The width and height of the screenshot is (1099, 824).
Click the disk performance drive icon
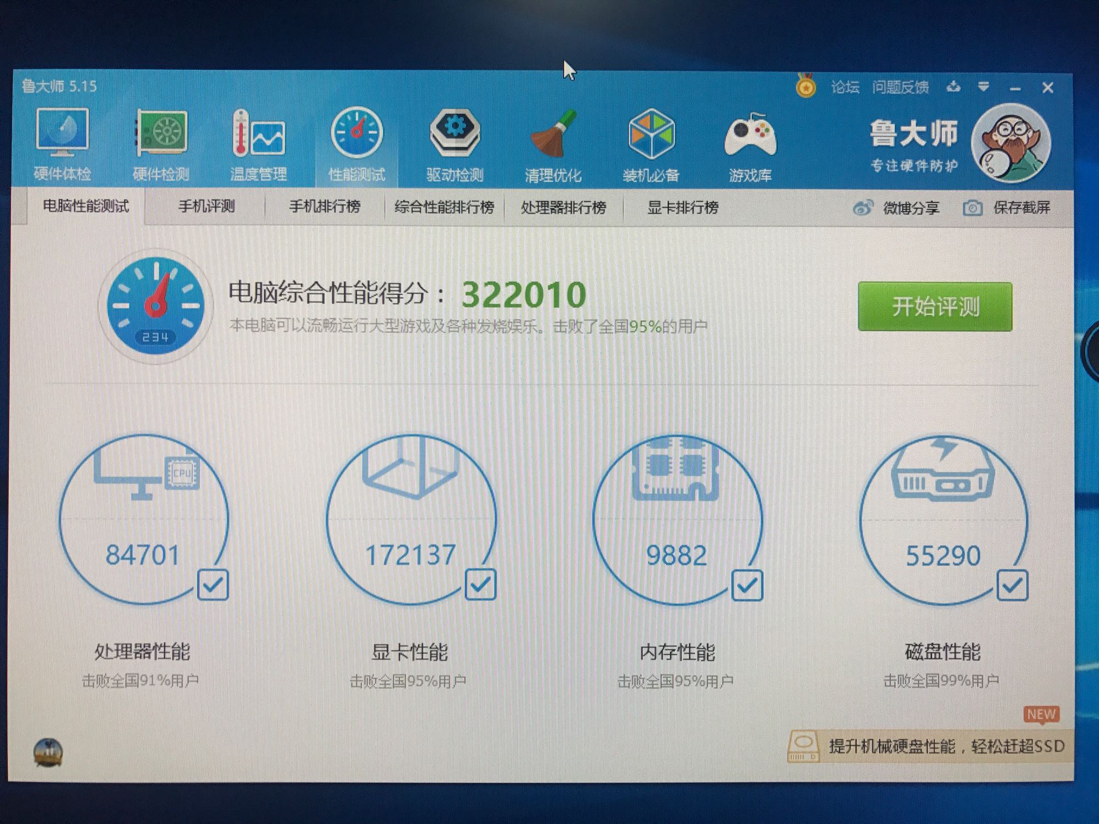943,468
